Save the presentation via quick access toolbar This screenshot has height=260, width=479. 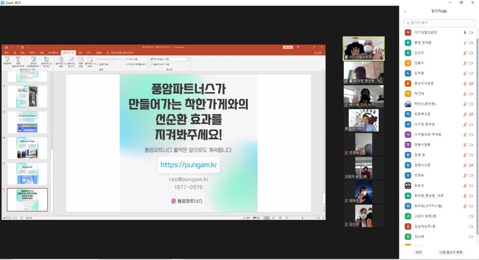coord(6,47)
